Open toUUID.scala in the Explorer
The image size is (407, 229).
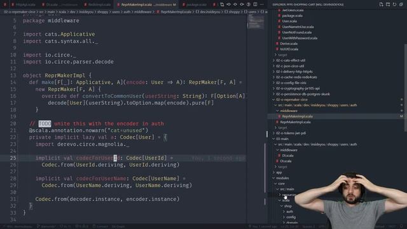point(287,49)
